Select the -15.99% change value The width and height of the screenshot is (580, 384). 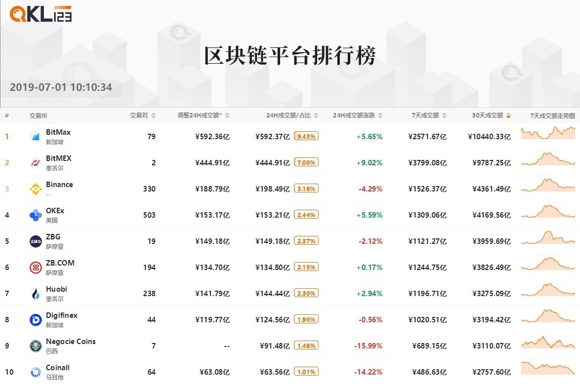368,346
